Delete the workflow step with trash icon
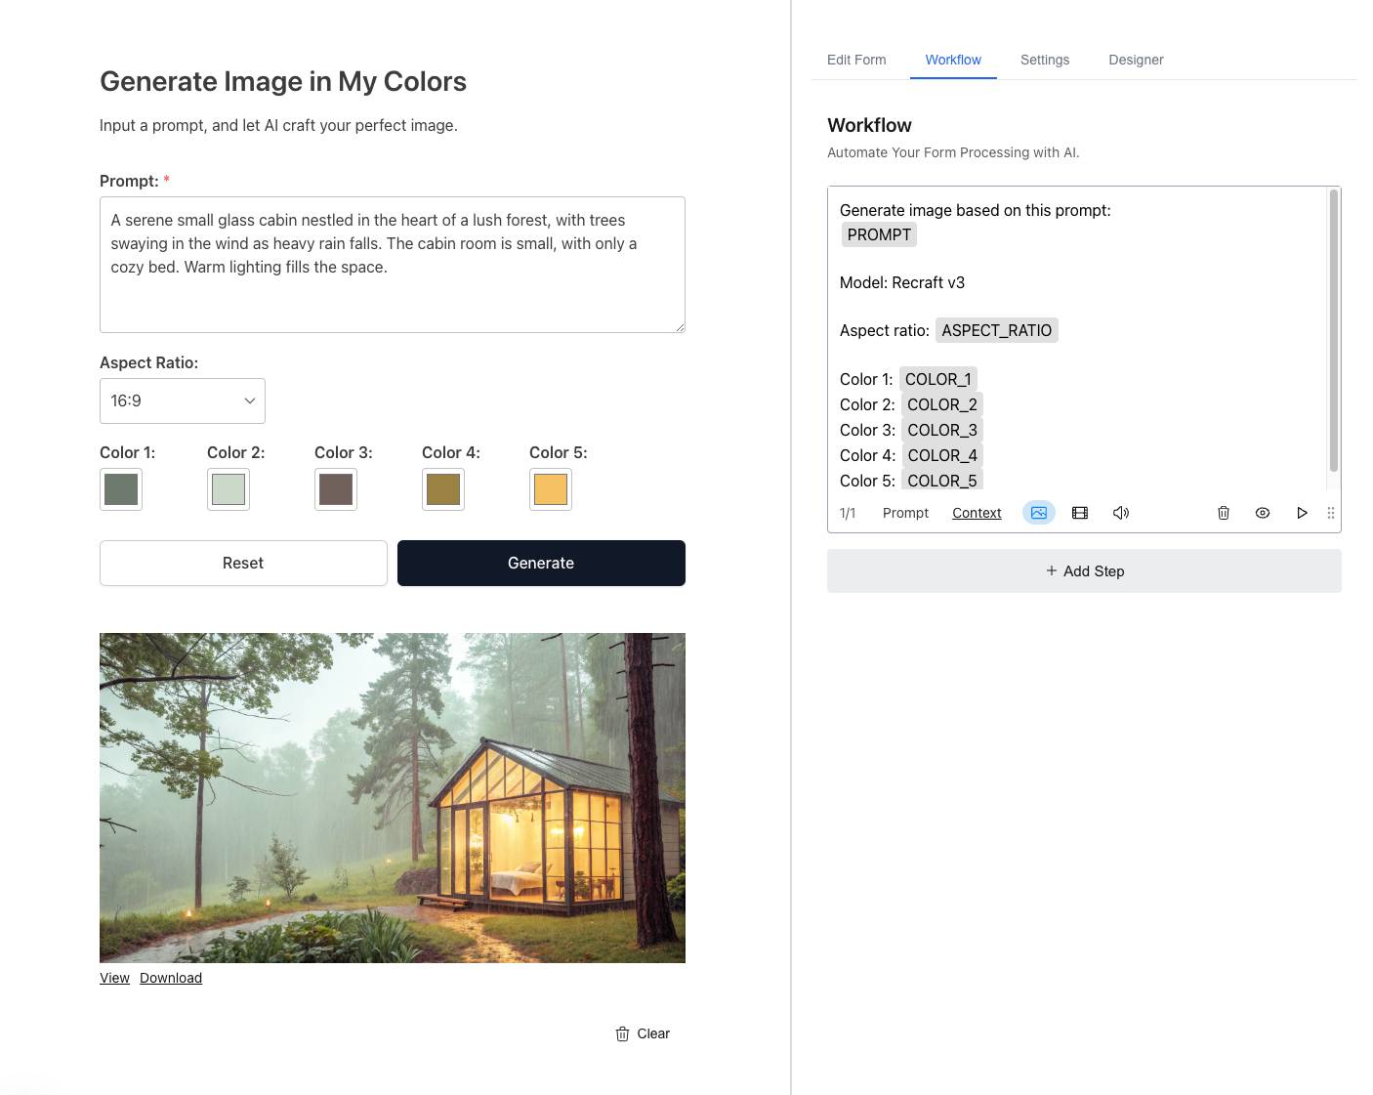Image resolution: width=1373 pixels, height=1095 pixels. pyautogui.click(x=1224, y=513)
